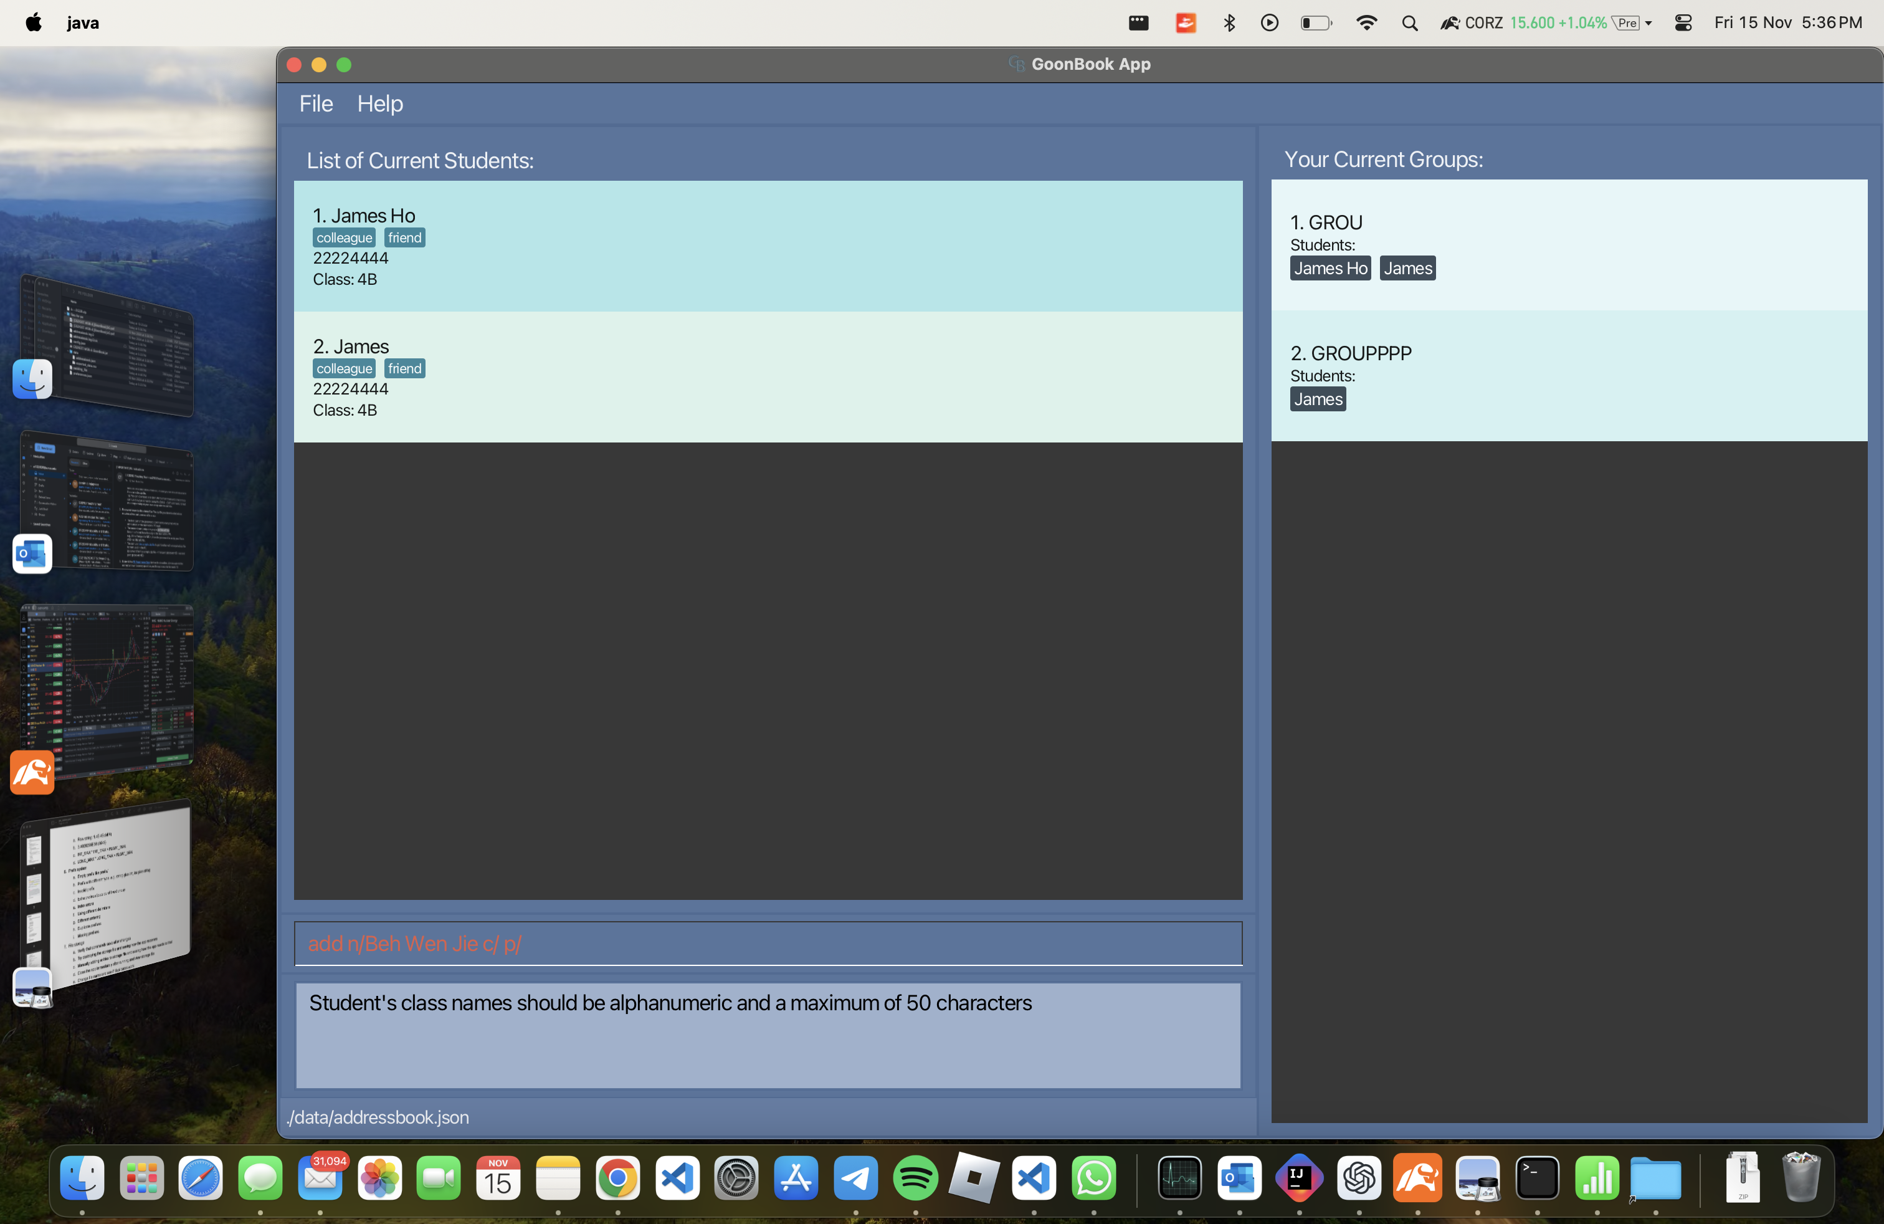Open the File menu
1884x1224 pixels.
pos(315,103)
